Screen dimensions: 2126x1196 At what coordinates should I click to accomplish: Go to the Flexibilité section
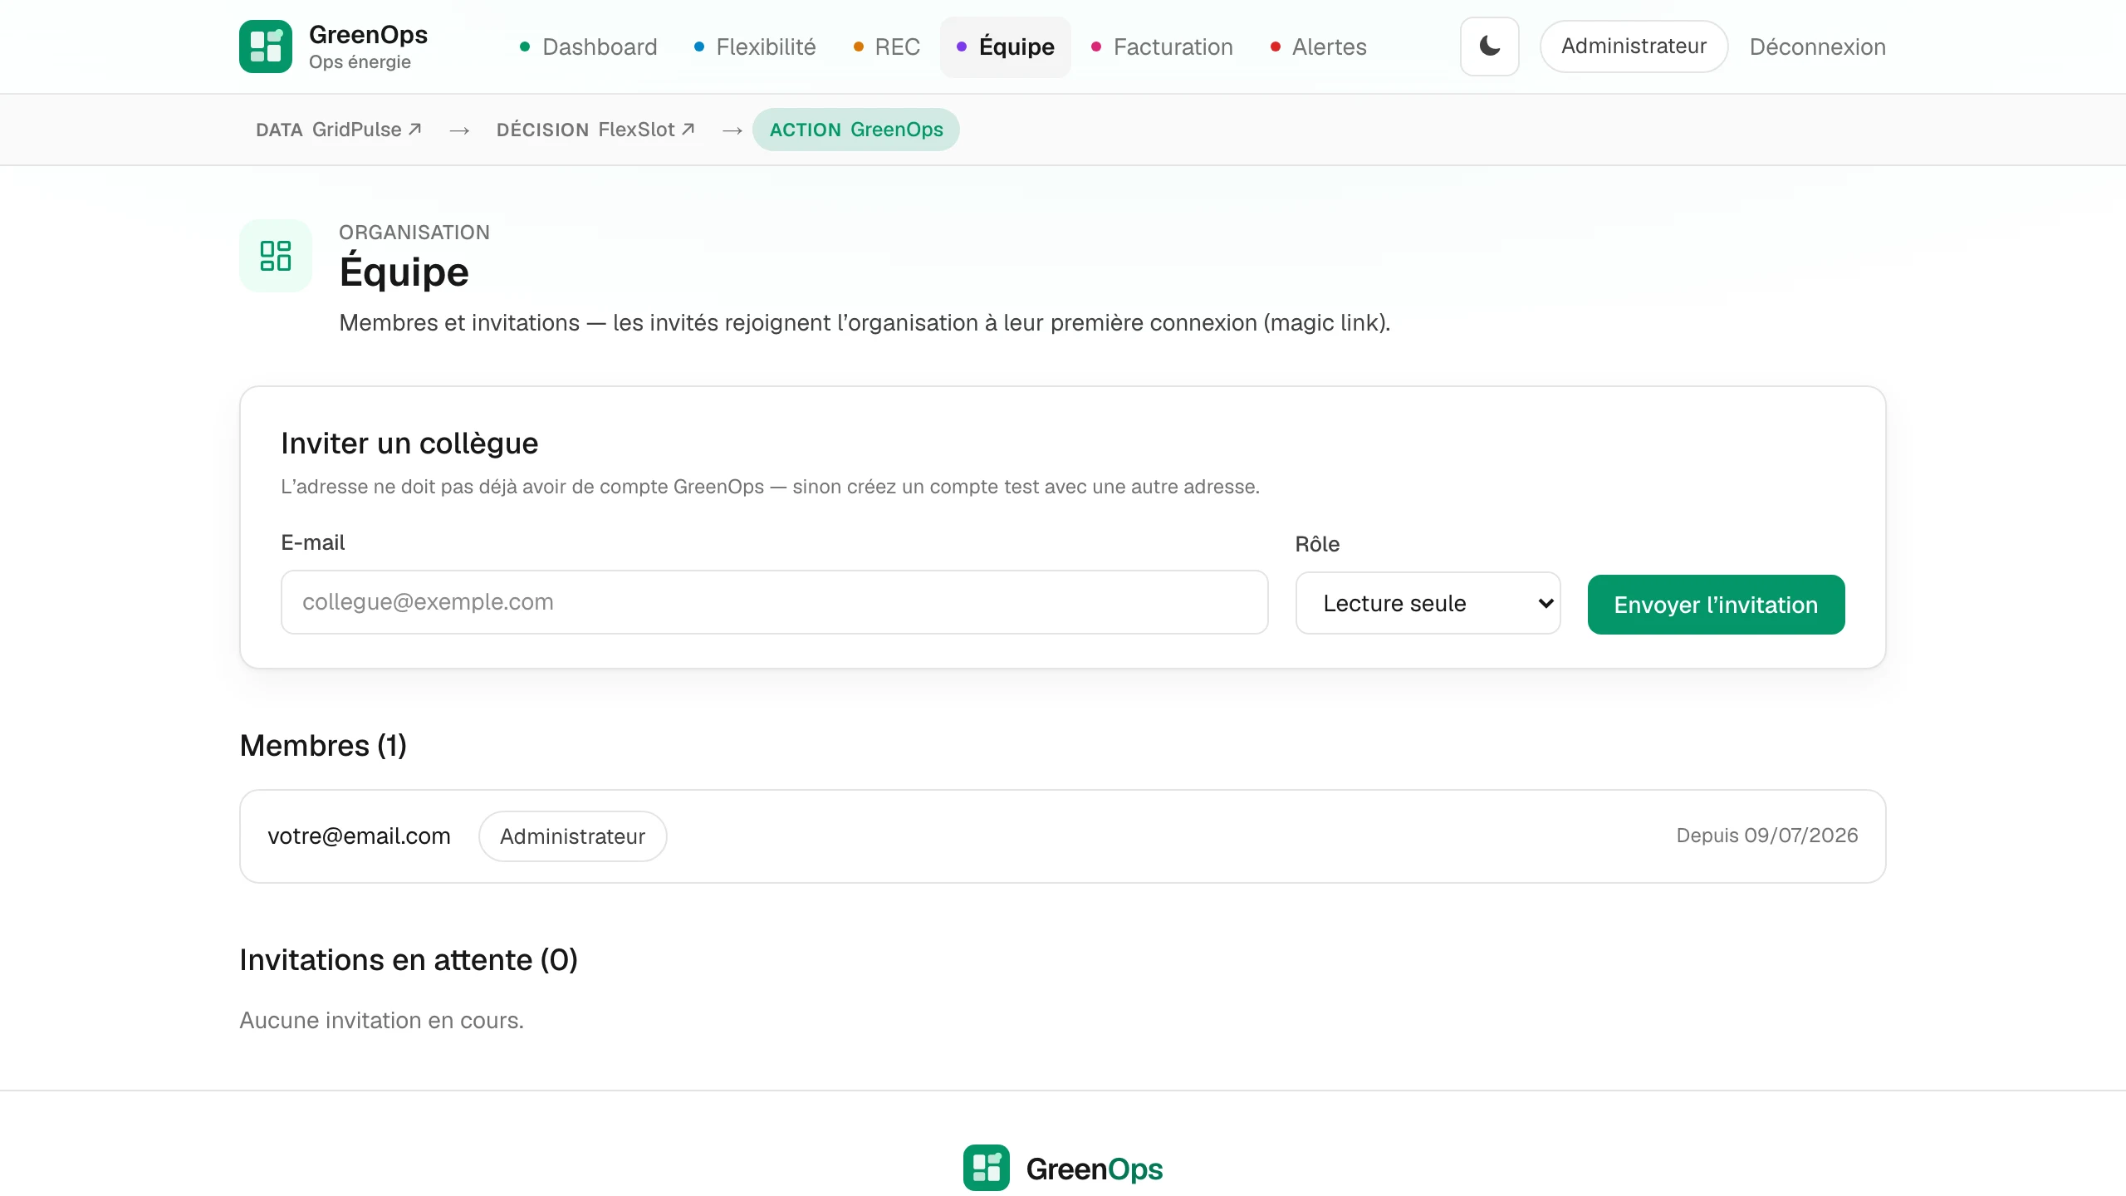(x=755, y=47)
